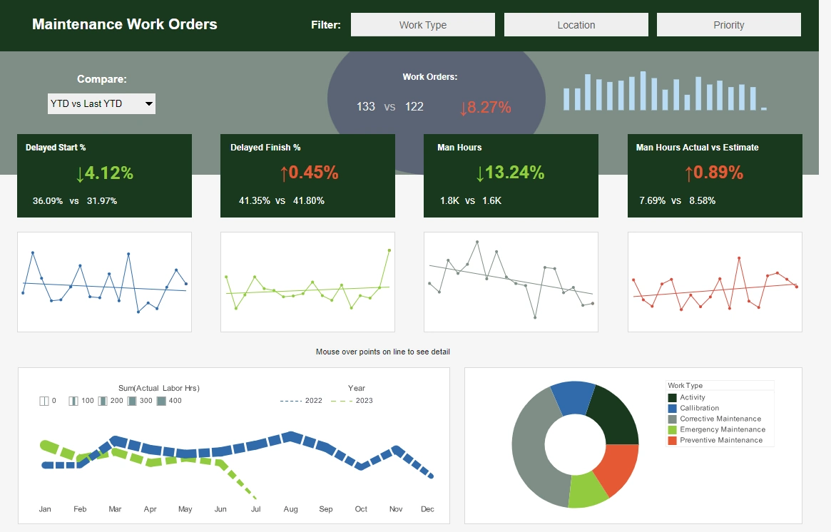Screen dimensions: 831x532
Task: Open the Location filter
Action: click(x=576, y=24)
